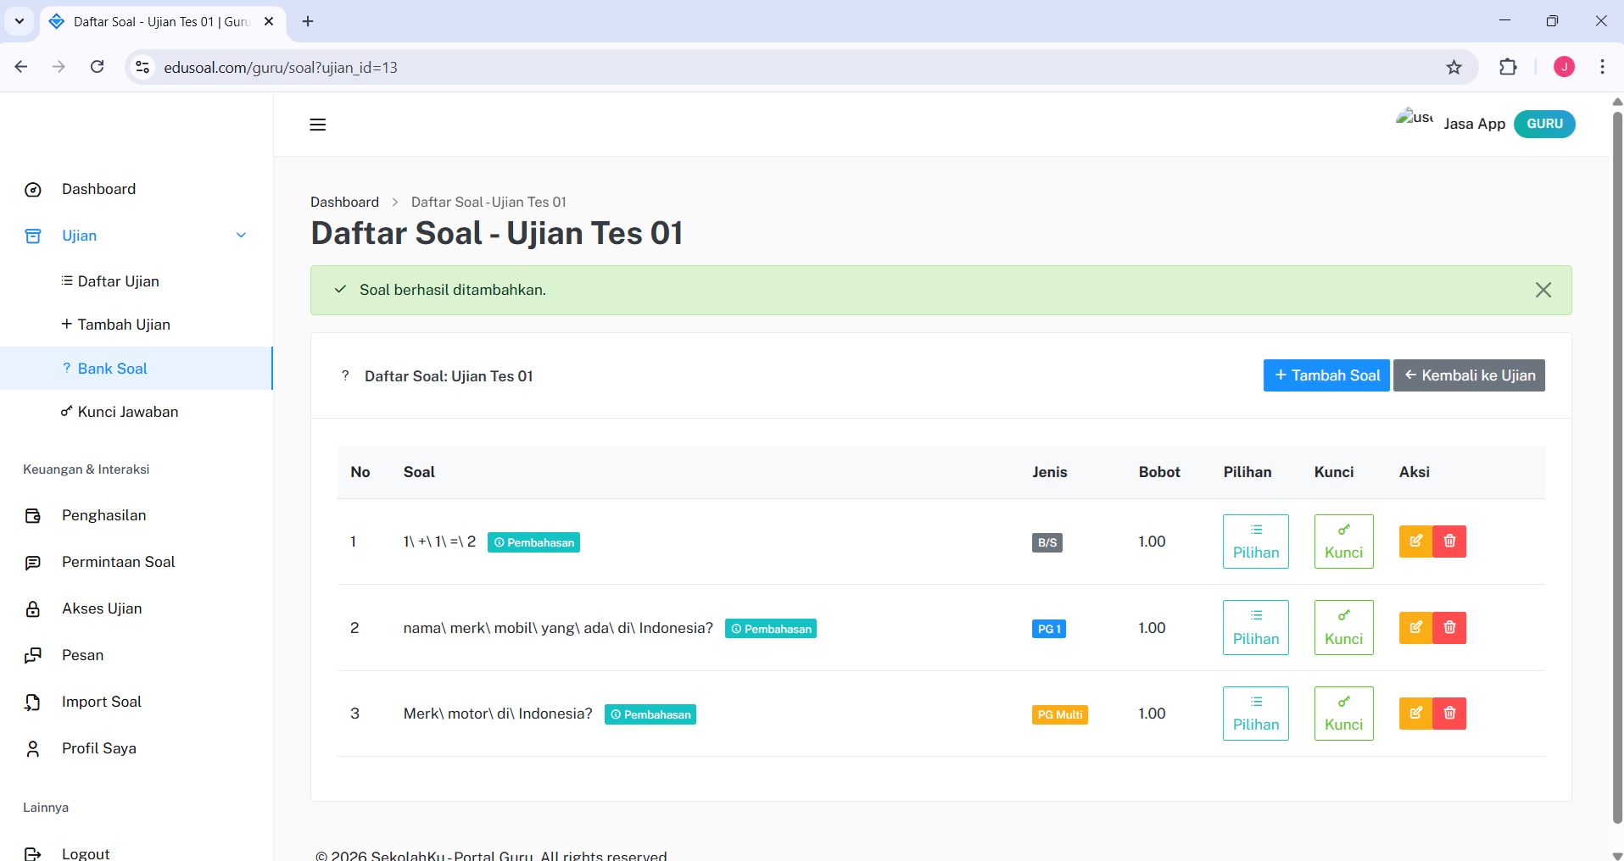Open the Chrome three-dot menu

point(1602,68)
